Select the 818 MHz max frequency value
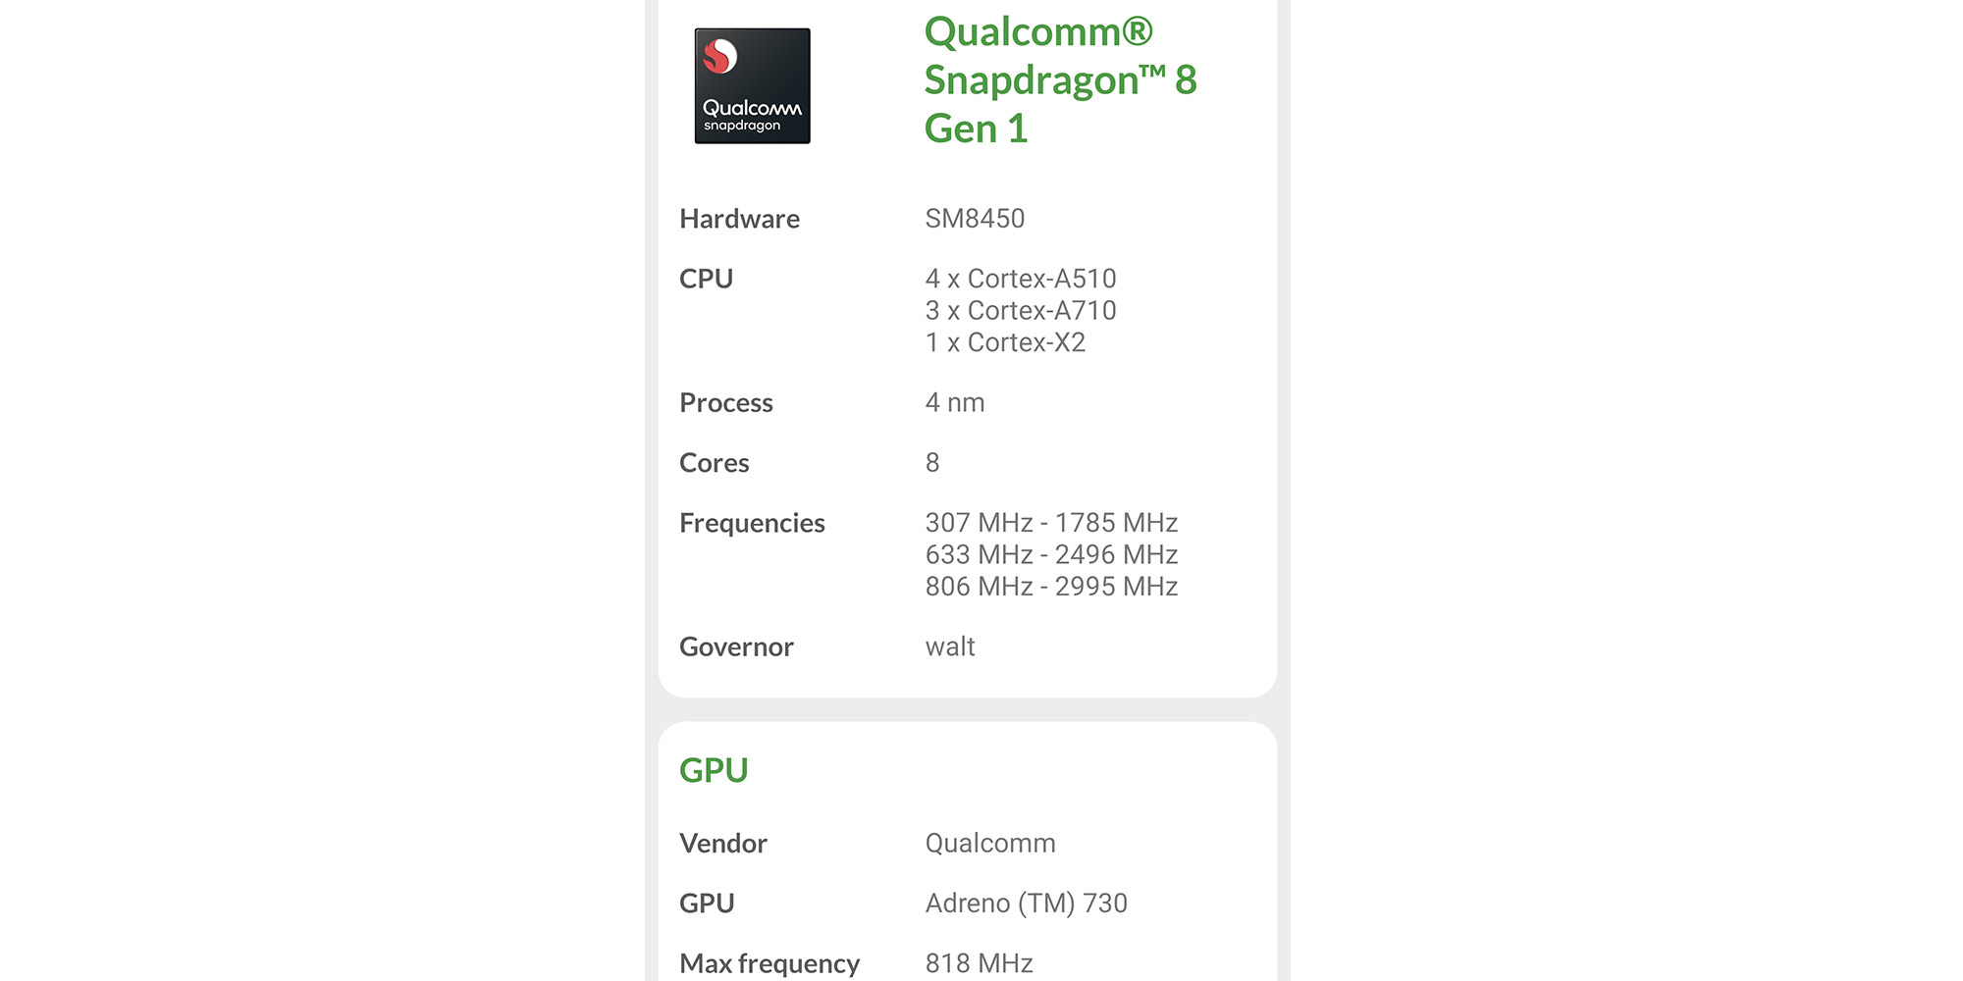 coord(979,963)
